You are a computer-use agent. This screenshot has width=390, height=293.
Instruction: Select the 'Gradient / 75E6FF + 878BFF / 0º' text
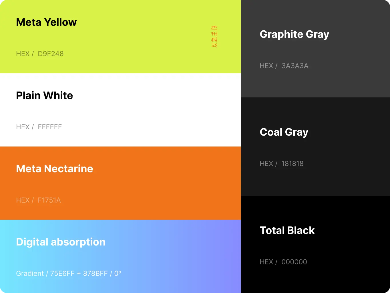click(69, 274)
